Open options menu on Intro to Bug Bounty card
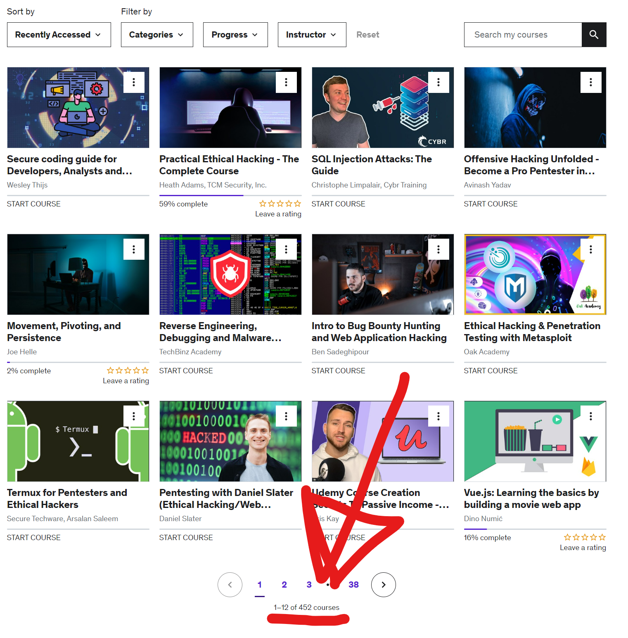 (x=438, y=249)
